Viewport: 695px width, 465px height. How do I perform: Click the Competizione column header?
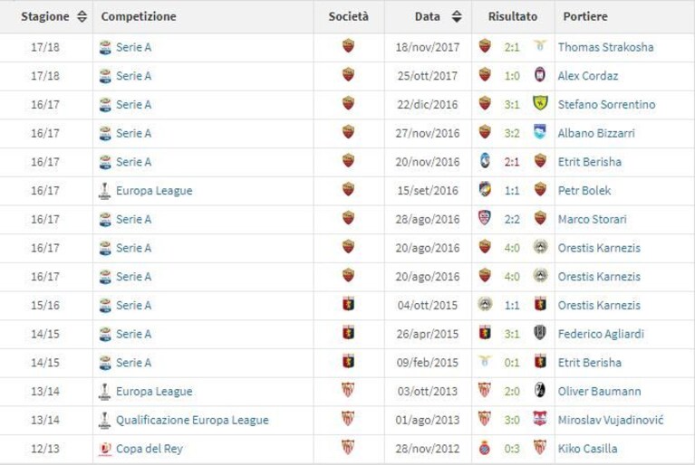tap(139, 16)
